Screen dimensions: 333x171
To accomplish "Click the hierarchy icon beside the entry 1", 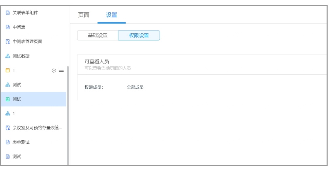I will point(8,113).
